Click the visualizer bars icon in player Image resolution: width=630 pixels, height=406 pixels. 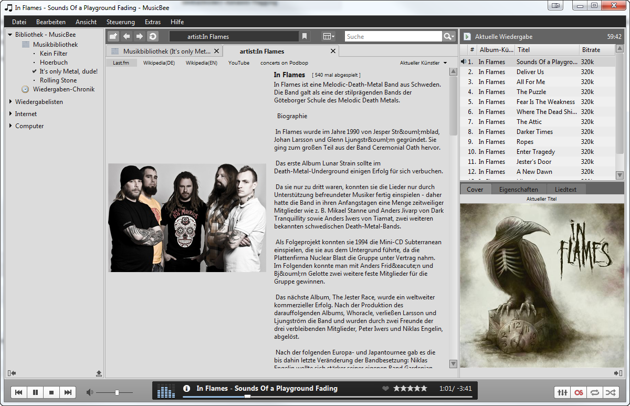coord(166,391)
